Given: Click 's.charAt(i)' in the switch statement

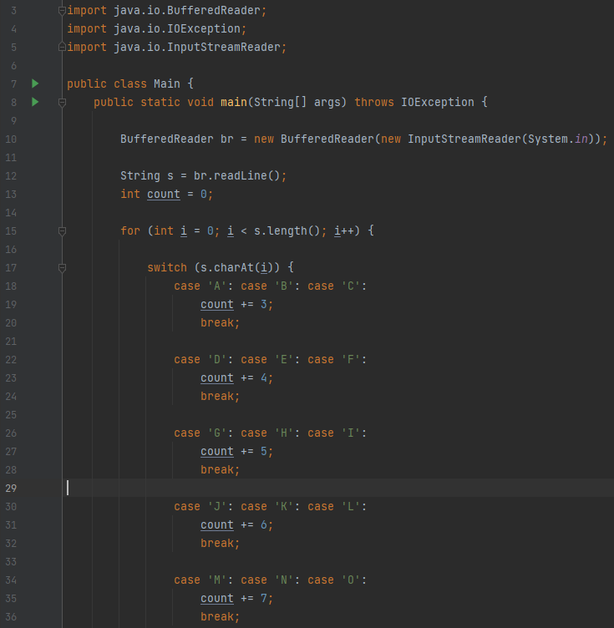Looking at the screenshot, I should tap(236, 267).
